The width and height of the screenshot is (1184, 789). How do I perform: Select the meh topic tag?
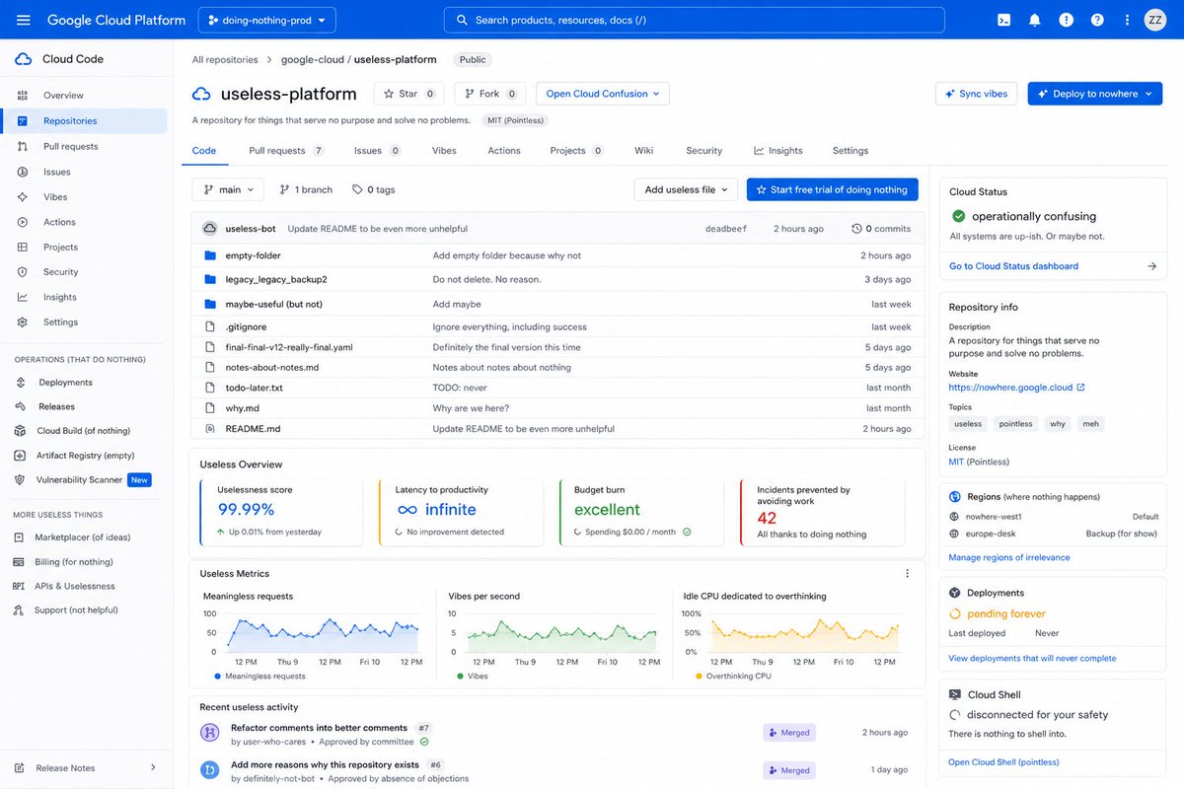point(1090,424)
